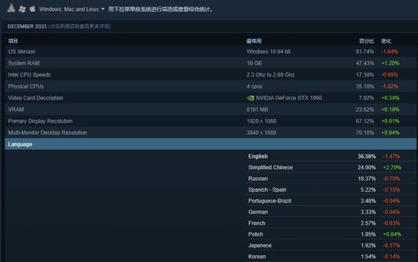
Task: Click the 3840 x 1080 value
Action: point(261,133)
